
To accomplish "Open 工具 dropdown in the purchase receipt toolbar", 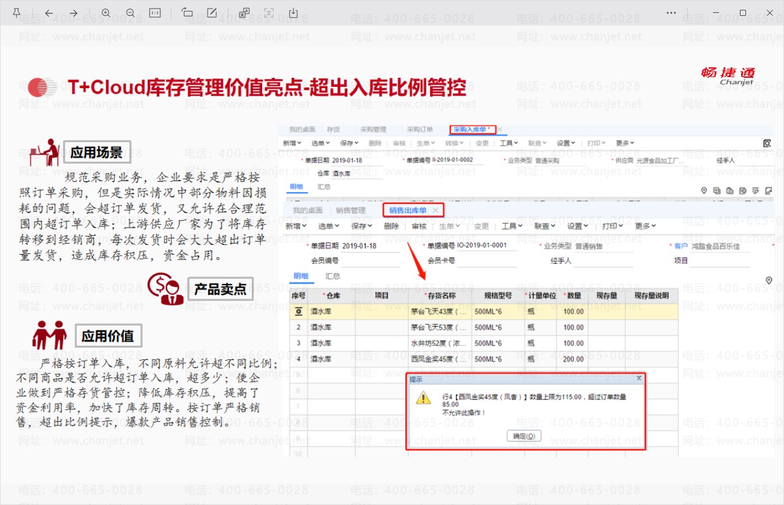I will (509, 143).
